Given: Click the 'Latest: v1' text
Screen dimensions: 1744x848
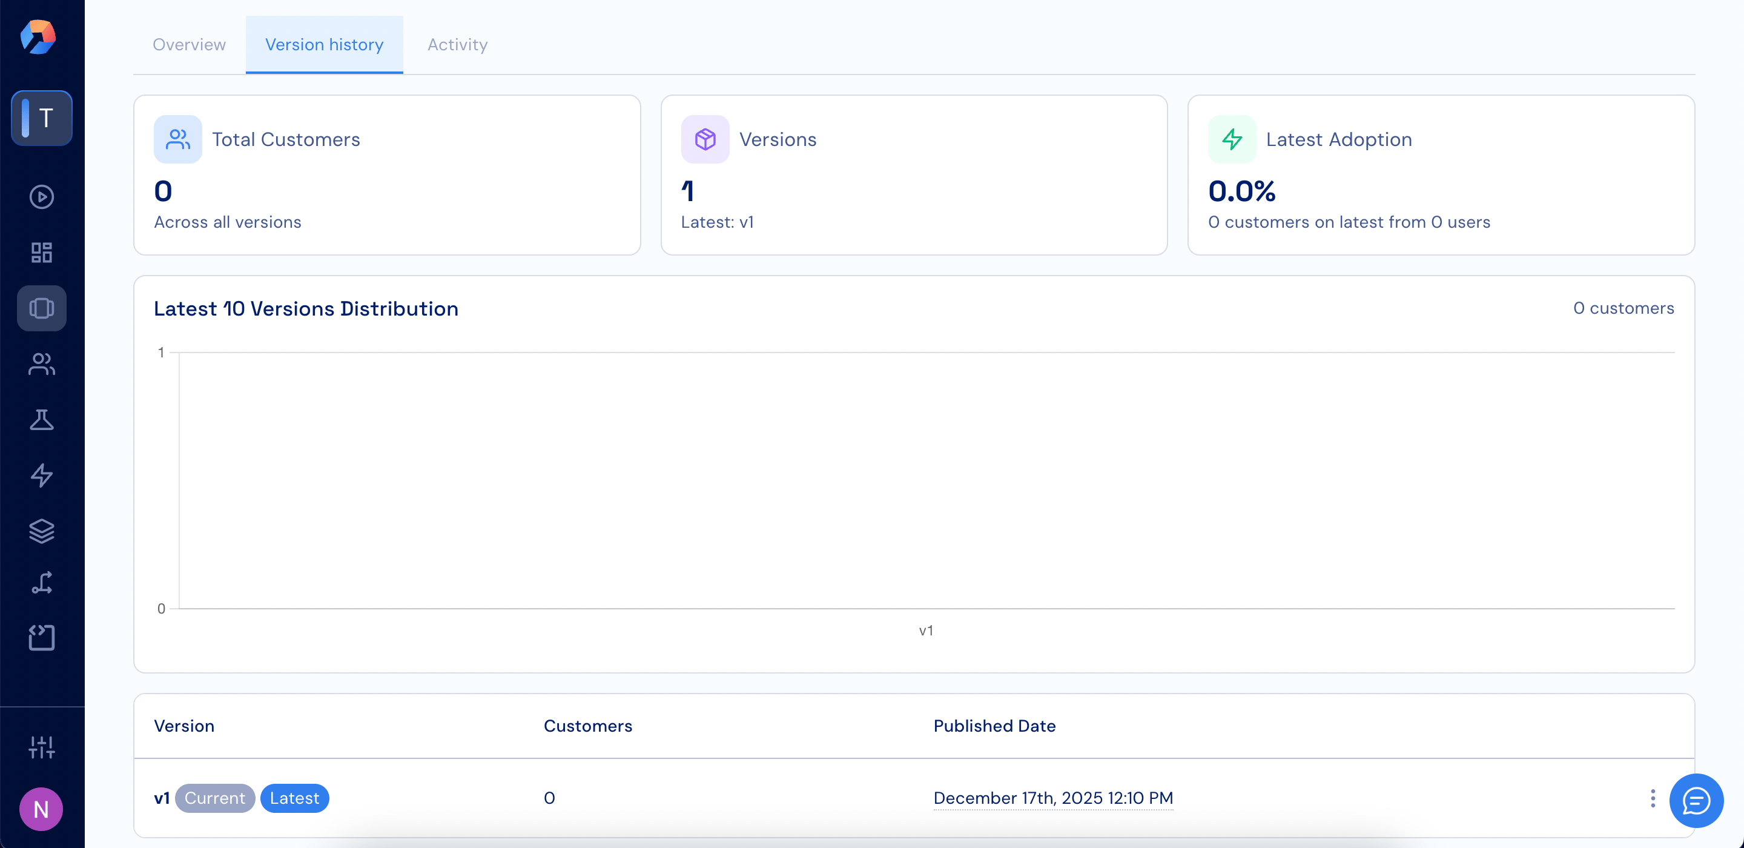Looking at the screenshot, I should pyautogui.click(x=717, y=222).
